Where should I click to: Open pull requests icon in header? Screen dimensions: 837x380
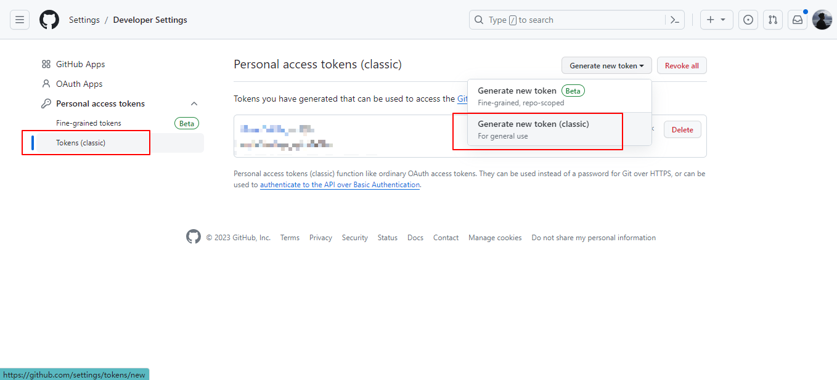tap(773, 20)
